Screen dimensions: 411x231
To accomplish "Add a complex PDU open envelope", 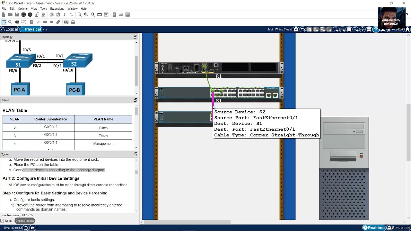I will [x=73, y=22].
